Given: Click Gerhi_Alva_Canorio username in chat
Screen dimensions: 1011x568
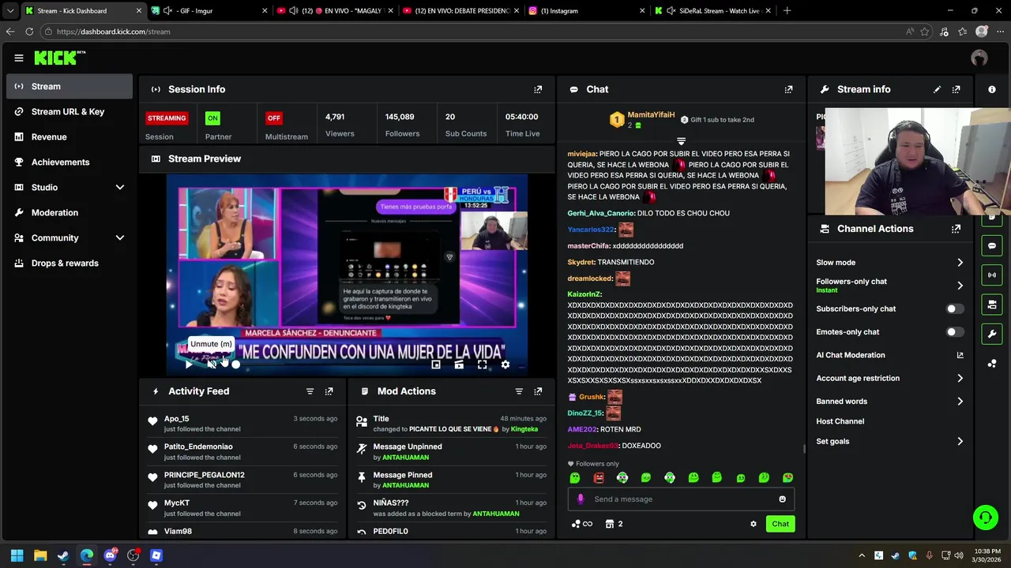Looking at the screenshot, I should (601, 214).
